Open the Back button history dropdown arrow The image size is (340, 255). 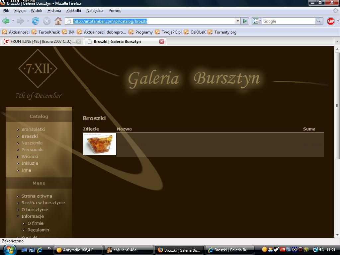(13, 21)
